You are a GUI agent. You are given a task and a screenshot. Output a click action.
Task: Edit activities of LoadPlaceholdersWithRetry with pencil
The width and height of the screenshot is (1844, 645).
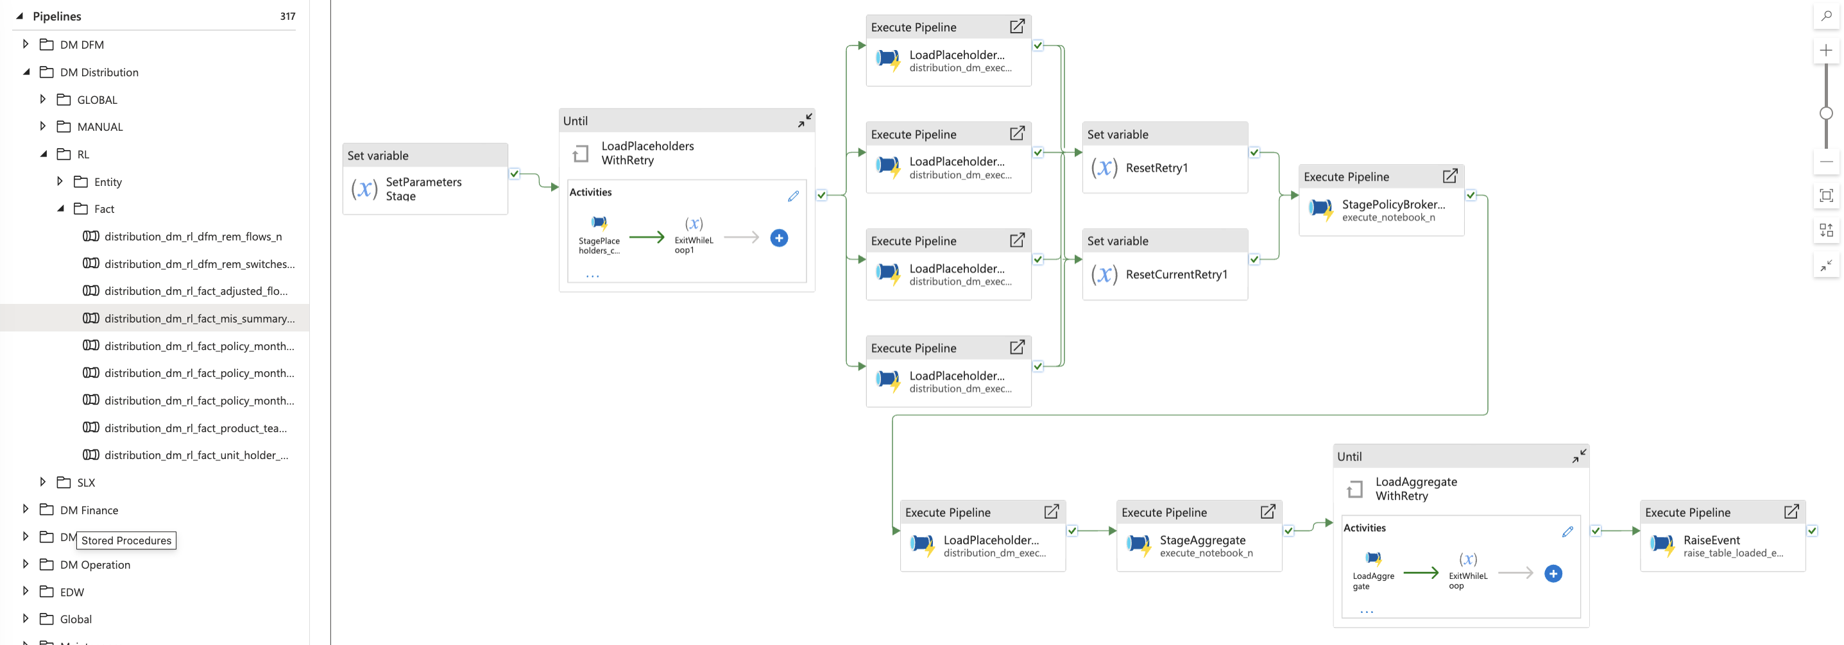click(x=793, y=196)
